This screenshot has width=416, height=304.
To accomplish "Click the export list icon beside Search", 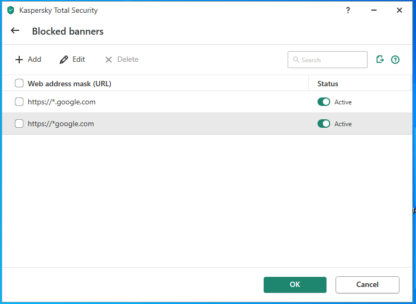I will click(380, 59).
